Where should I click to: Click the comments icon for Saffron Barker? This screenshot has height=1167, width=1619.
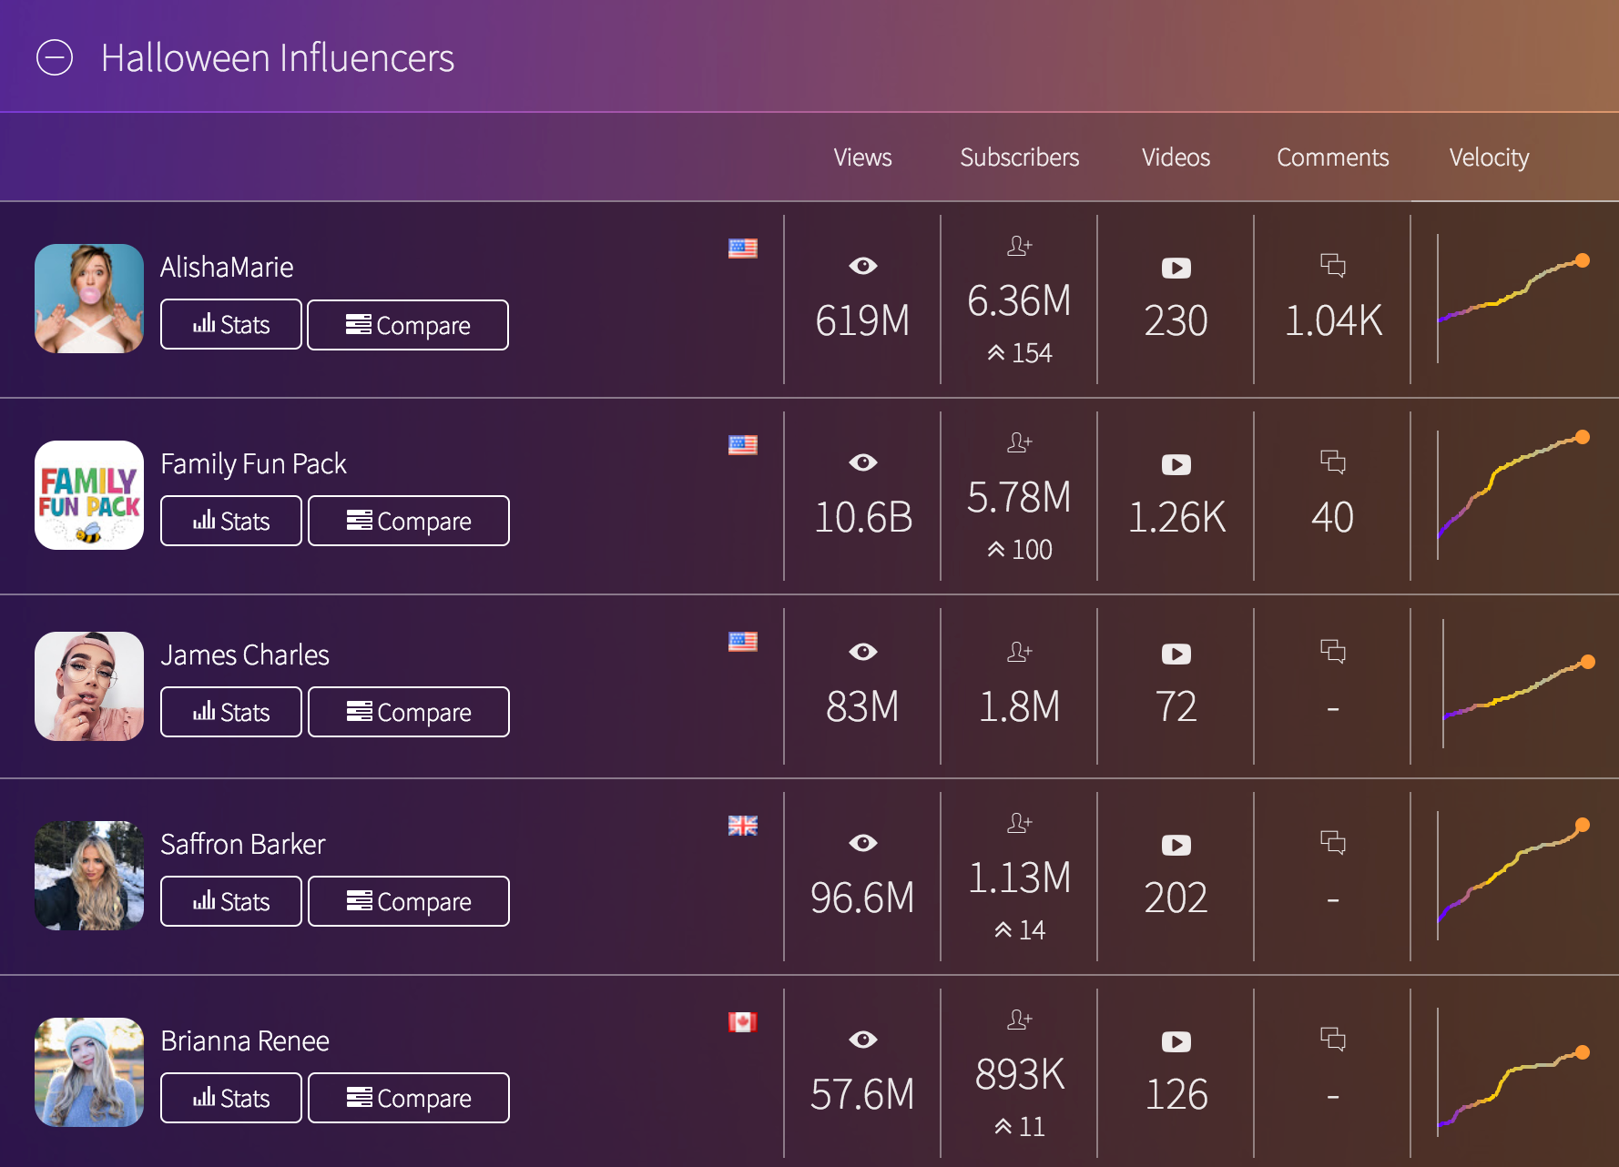1332,842
